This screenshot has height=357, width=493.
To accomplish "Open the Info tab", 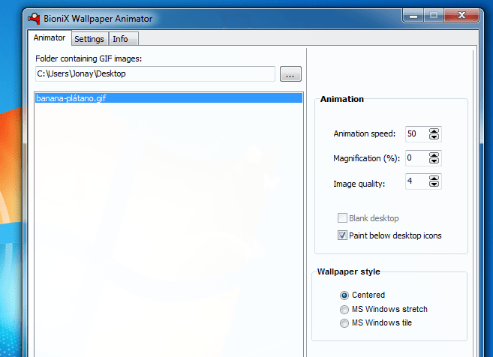I will point(124,39).
